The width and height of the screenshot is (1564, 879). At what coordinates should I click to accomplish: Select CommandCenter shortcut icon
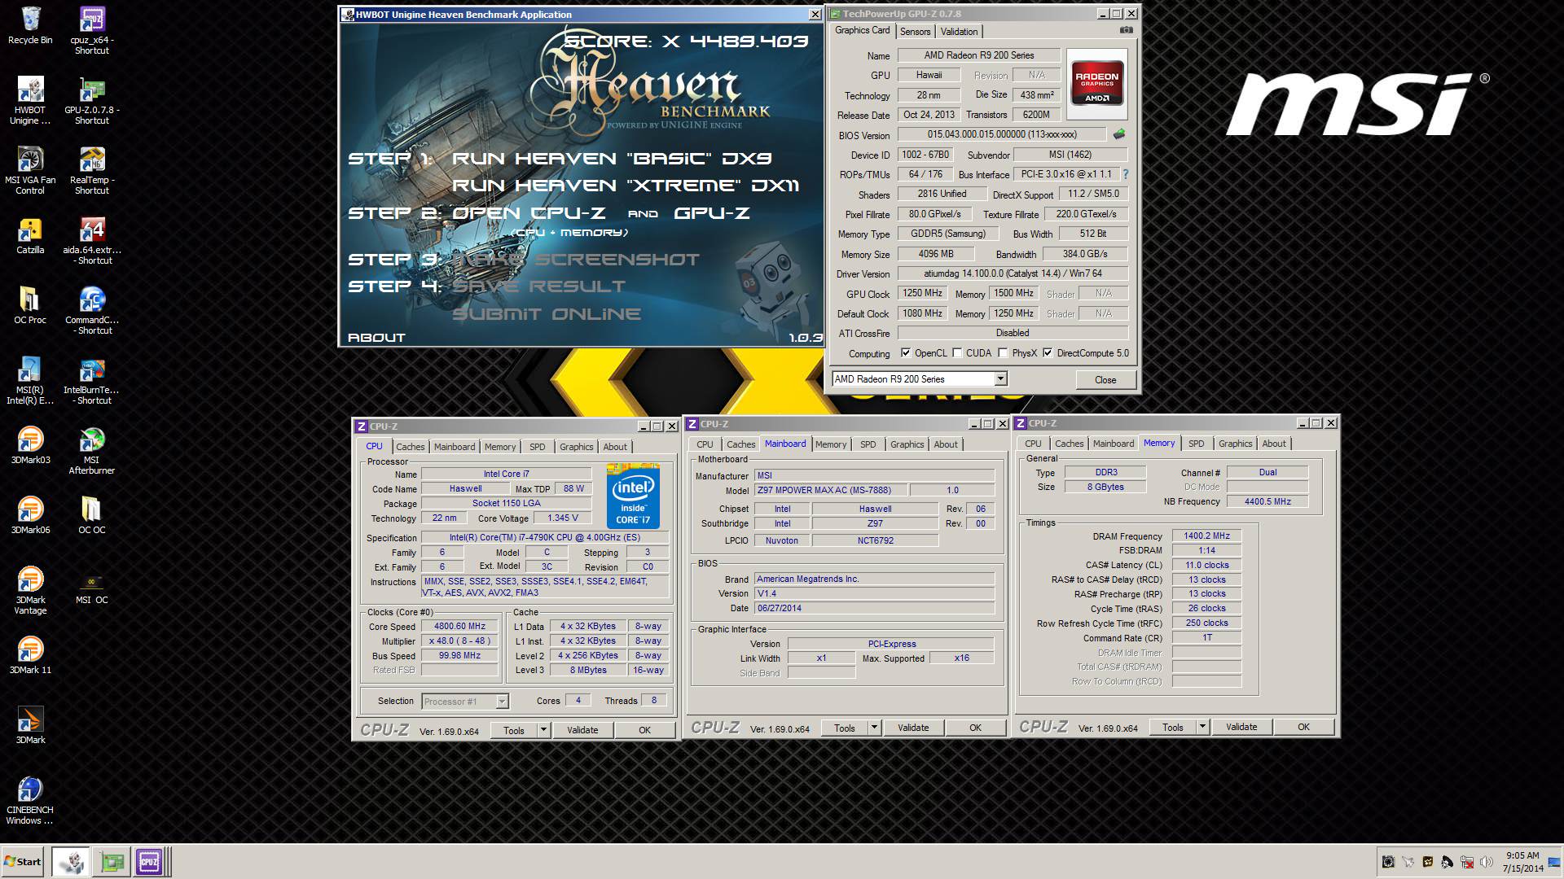(x=91, y=311)
